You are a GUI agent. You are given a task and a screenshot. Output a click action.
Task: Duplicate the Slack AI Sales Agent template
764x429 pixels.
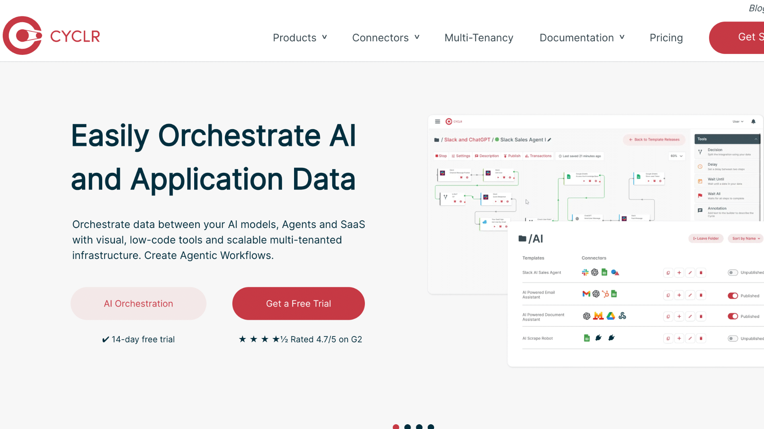point(668,272)
